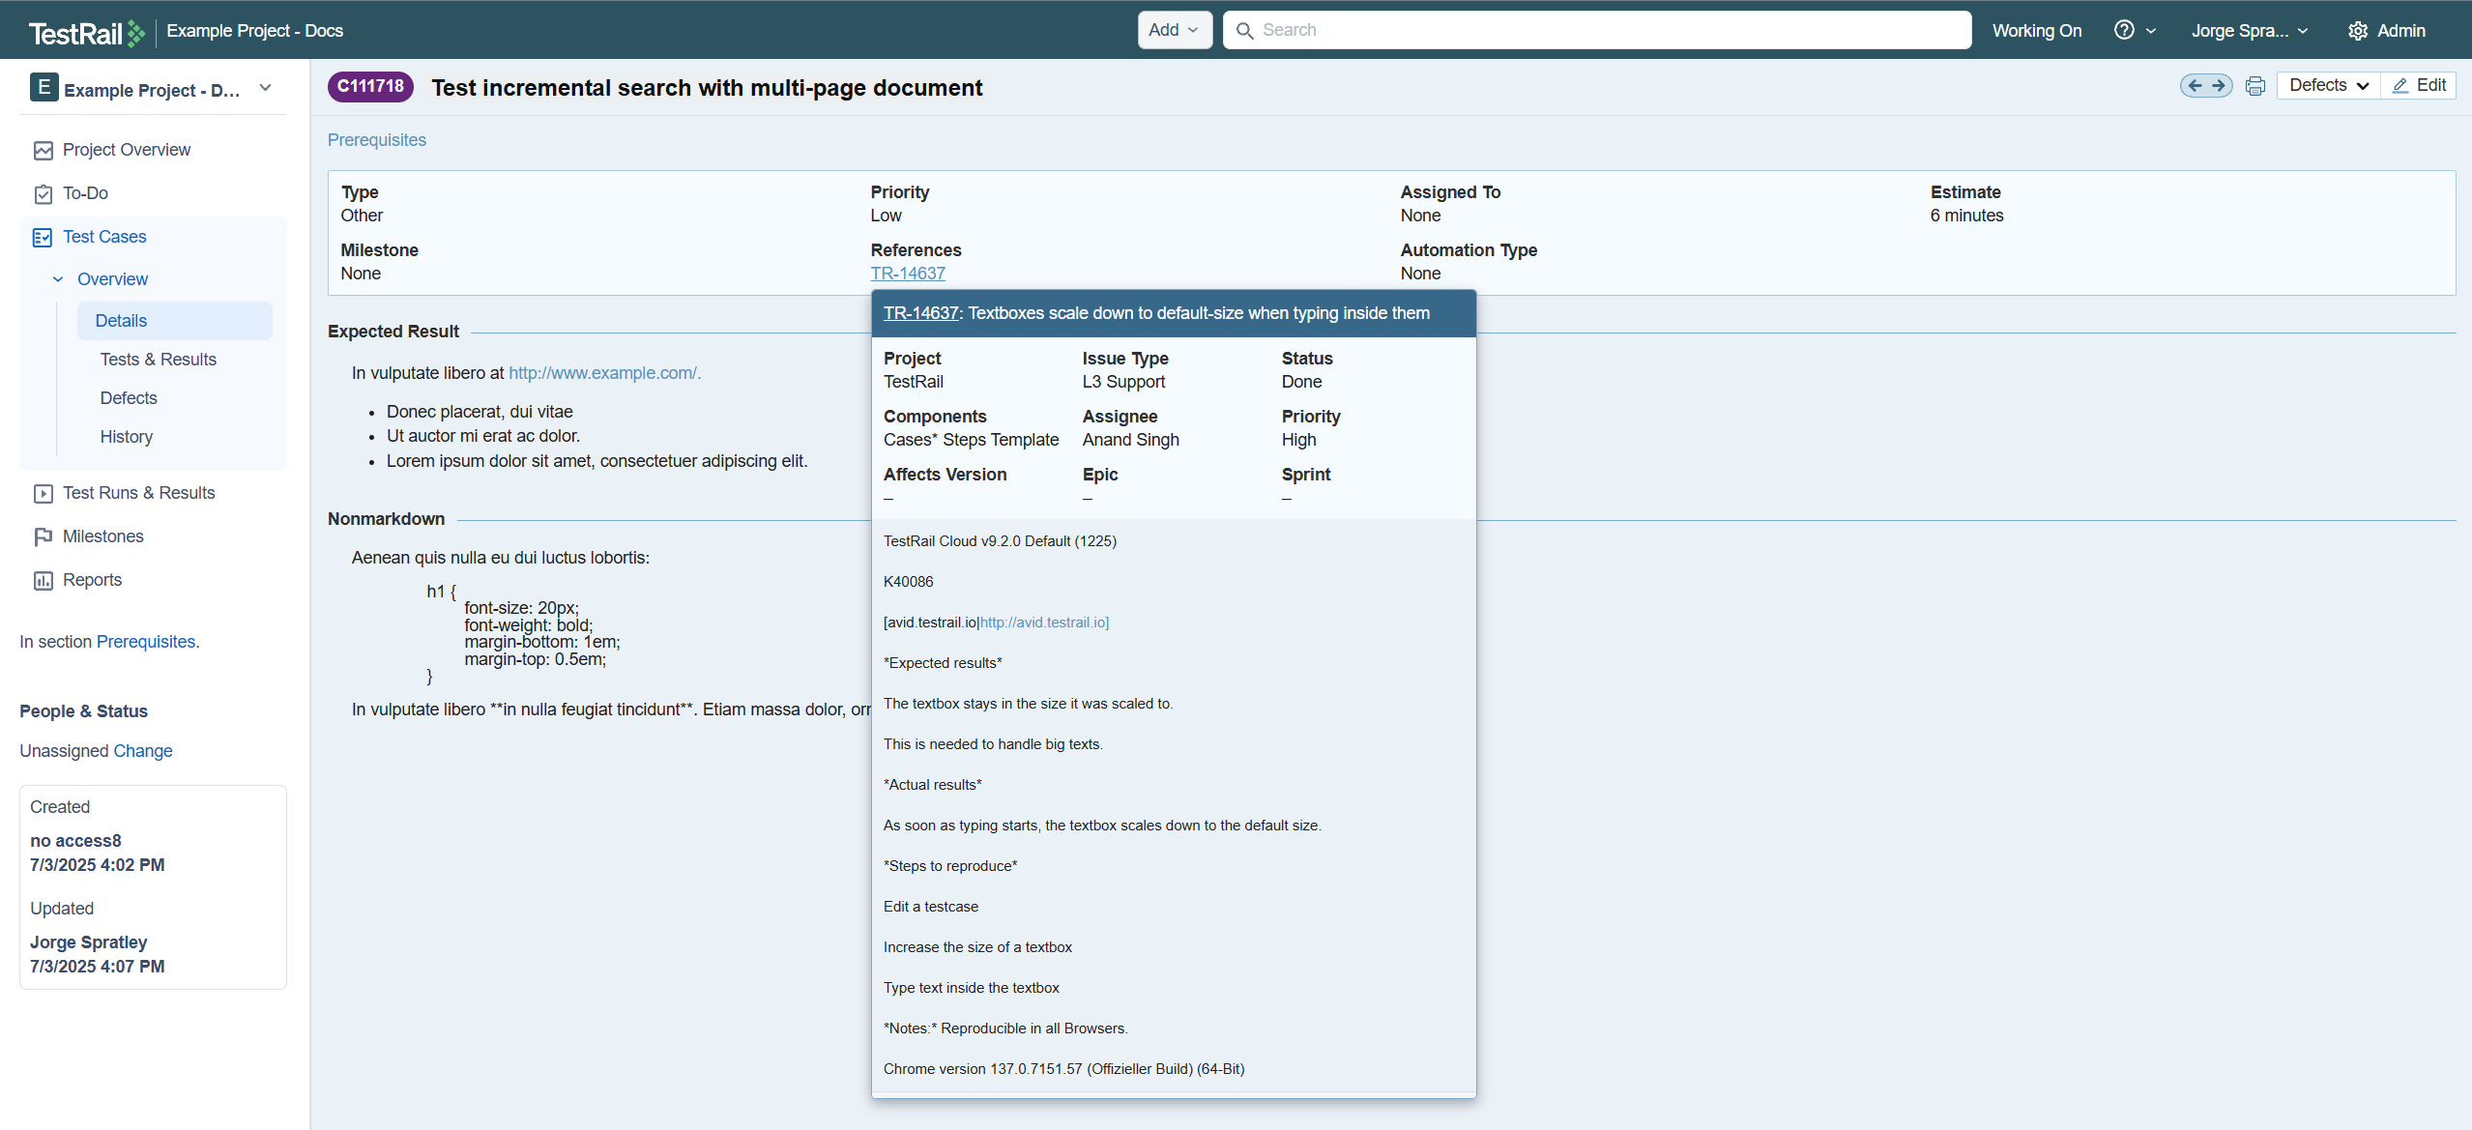Open the help question mark icon
Screen dimensions: 2472x1130
tap(2124, 30)
